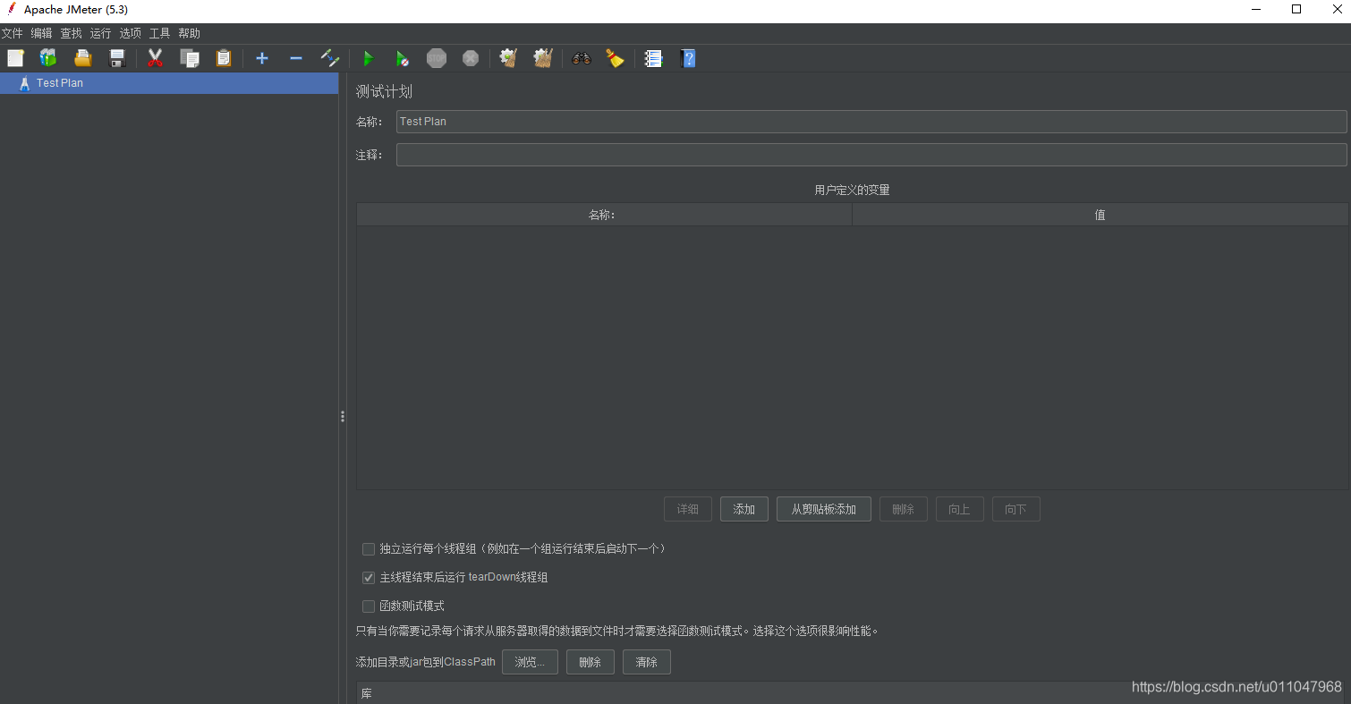Open the 编辑 menu
The width and height of the screenshot is (1351, 704).
click(x=41, y=33)
